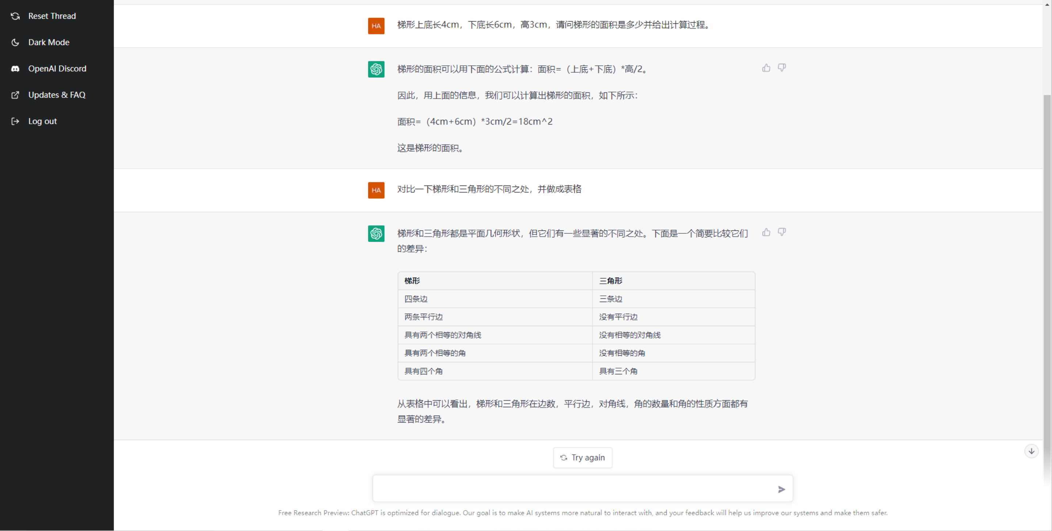This screenshot has height=531, width=1052.
Task: Toggle Dark Mode icon
Action: click(x=15, y=41)
